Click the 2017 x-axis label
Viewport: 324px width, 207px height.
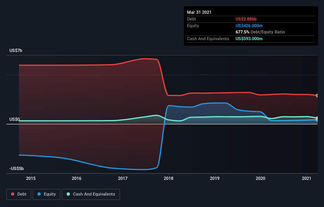123,178
